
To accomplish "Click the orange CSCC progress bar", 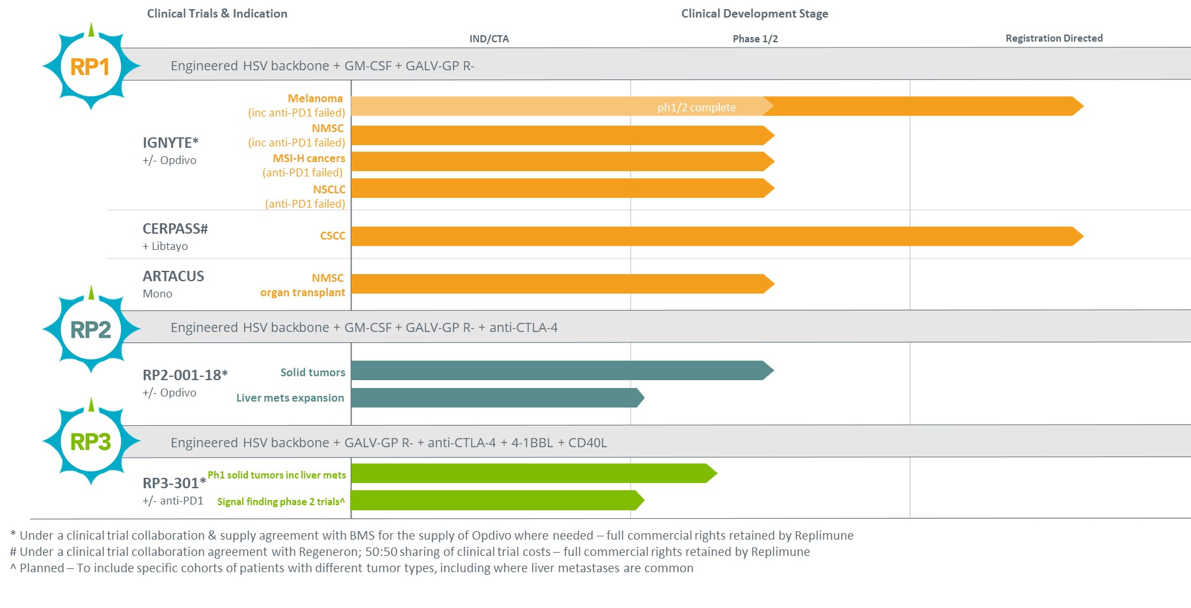I will [x=713, y=236].
